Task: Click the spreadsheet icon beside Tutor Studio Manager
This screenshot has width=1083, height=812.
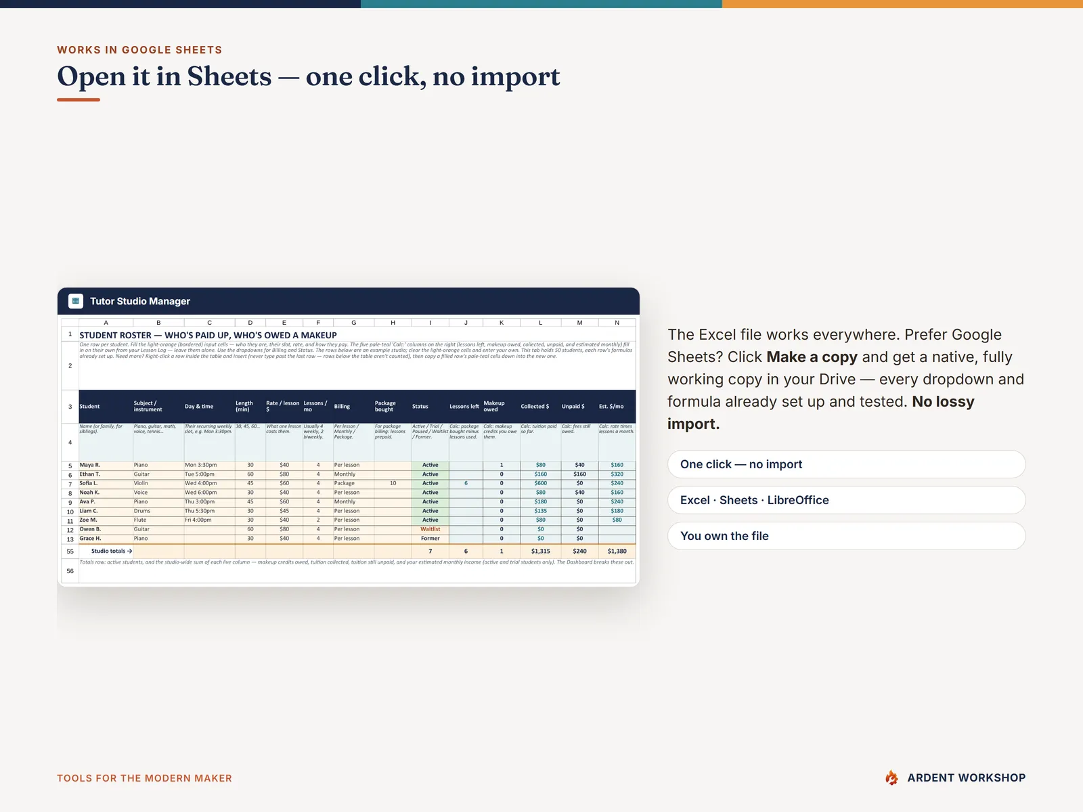Action: [76, 301]
